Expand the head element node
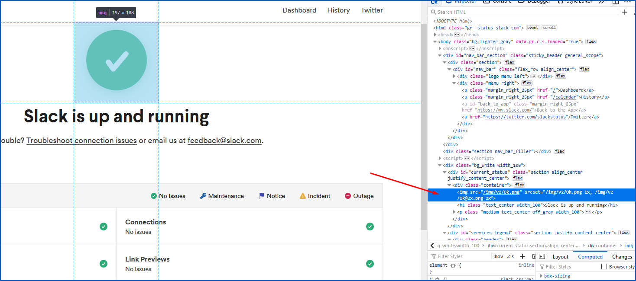636x281 pixels. [435, 35]
